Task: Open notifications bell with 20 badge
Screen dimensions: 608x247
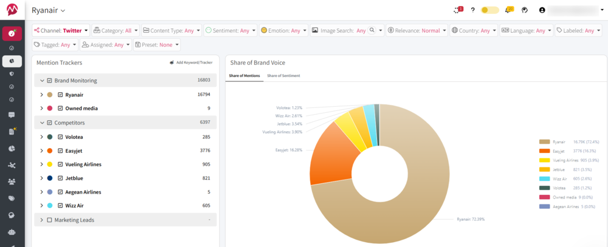Action: [x=508, y=10]
